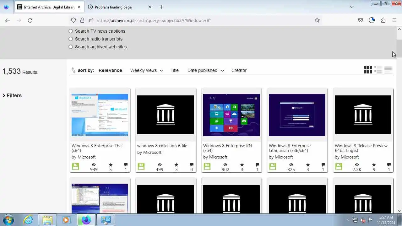Viewport: 402px width, 226px height.
Task: Click page scrollbar down arrow
Action: pos(399,211)
